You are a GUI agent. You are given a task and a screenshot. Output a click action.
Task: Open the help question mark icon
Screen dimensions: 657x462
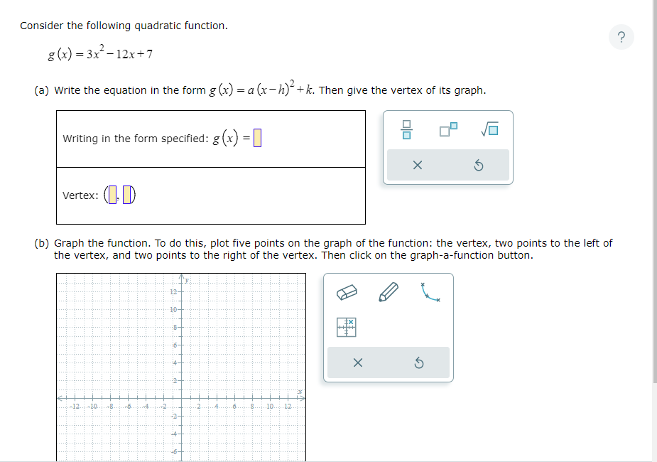(x=621, y=36)
